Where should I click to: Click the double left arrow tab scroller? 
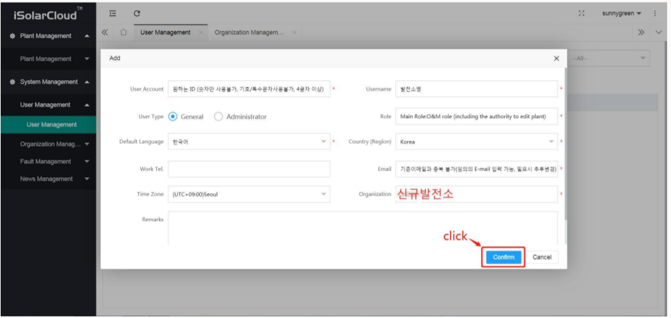[x=105, y=33]
